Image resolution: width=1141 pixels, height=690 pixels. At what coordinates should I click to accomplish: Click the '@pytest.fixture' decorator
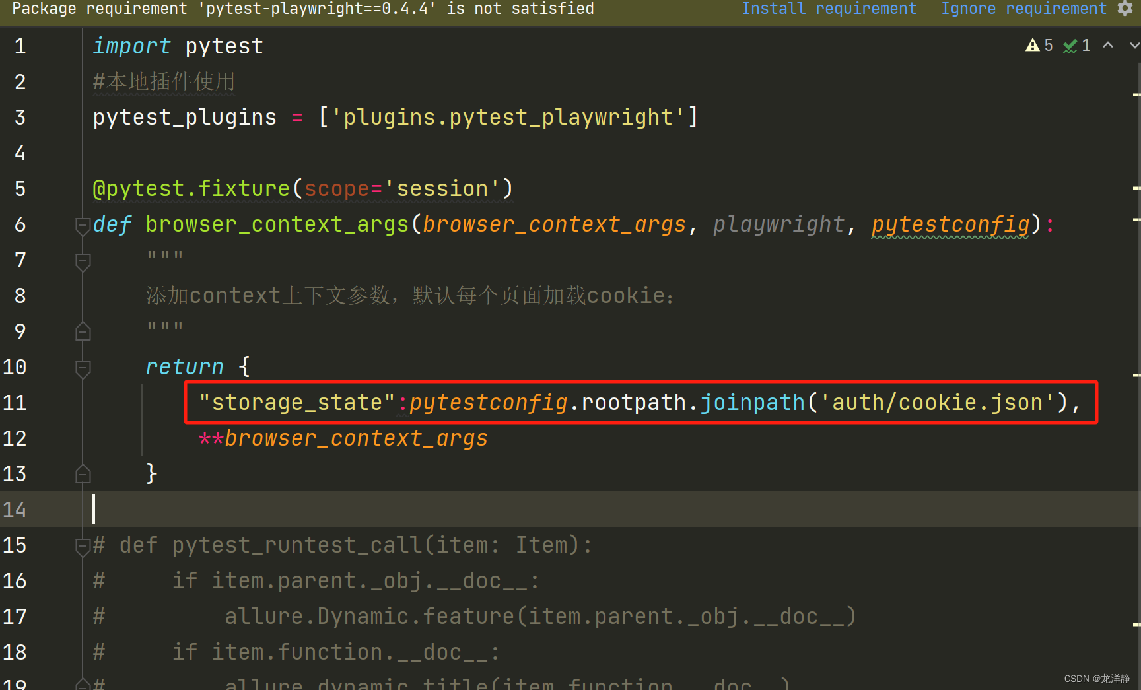click(x=191, y=189)
